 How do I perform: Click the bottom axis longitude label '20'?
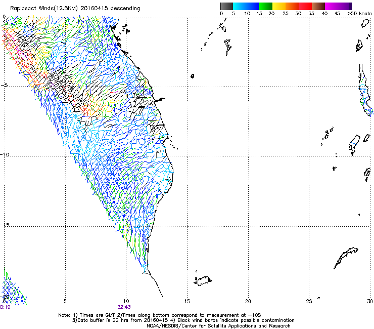coord(248,301)
